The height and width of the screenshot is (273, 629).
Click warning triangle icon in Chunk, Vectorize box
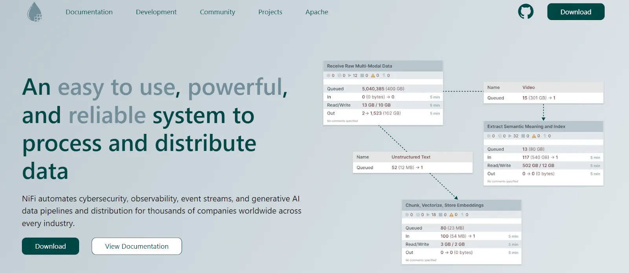(x=451, y=215)
